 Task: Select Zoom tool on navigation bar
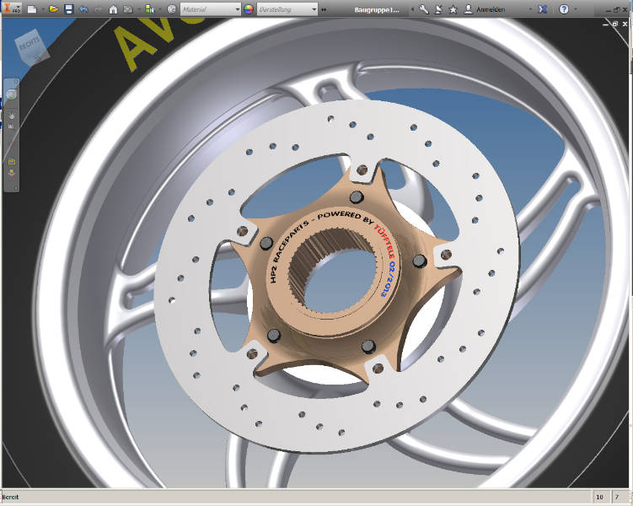[x=11, y=126]
